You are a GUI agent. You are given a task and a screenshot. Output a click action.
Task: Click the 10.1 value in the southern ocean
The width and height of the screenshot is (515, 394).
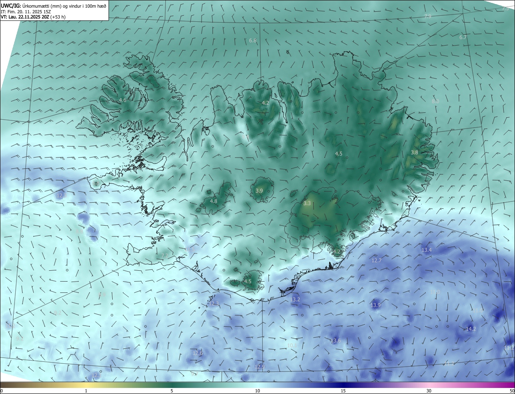292,345
